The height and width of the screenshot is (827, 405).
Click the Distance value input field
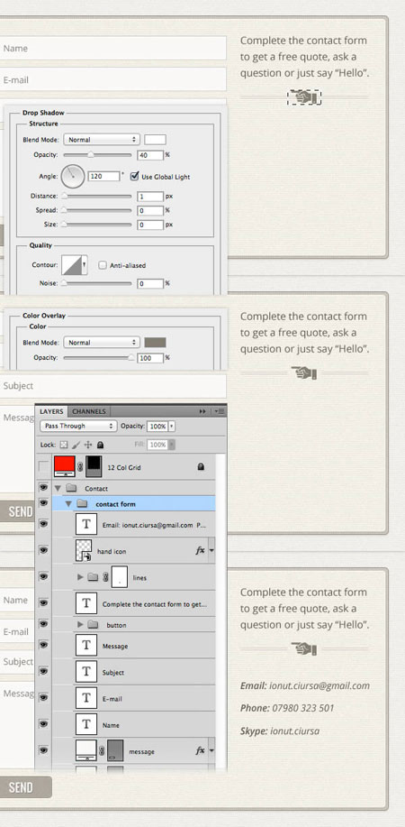tap(150, 197)
